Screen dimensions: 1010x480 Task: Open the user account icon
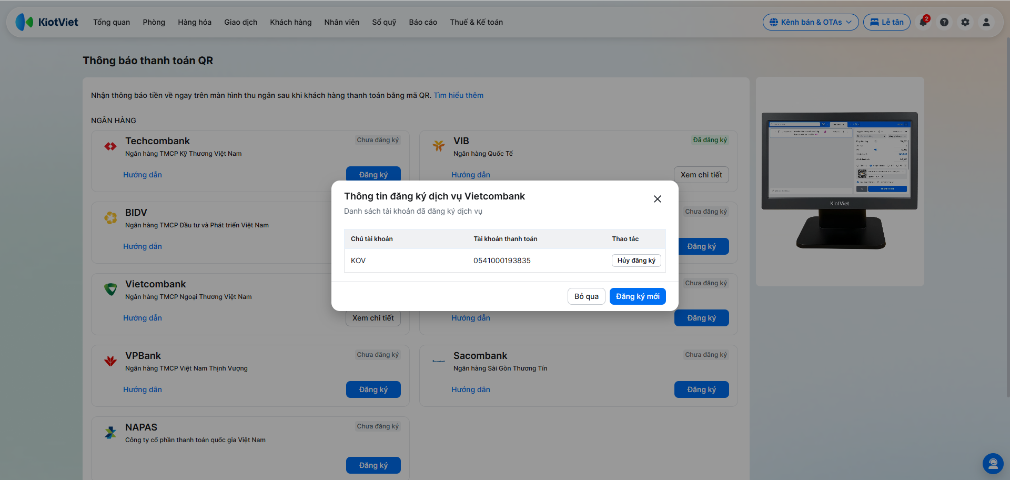click(986, 22)
